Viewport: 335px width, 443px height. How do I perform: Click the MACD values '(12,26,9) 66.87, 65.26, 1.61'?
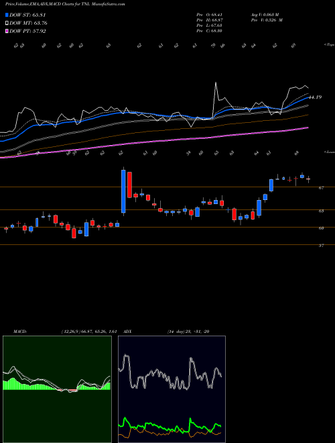click(x=89, y=332)
